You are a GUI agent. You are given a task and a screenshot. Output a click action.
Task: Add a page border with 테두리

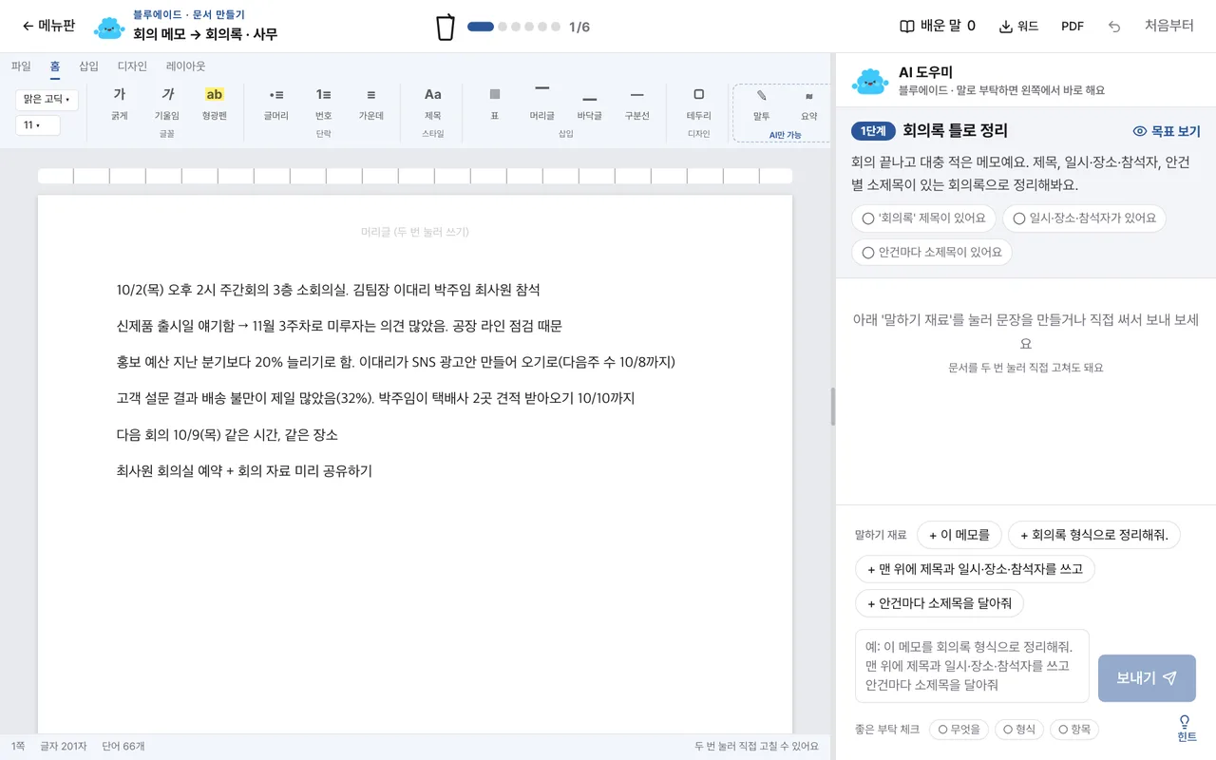pyautogui.click(x=699, y=104)
